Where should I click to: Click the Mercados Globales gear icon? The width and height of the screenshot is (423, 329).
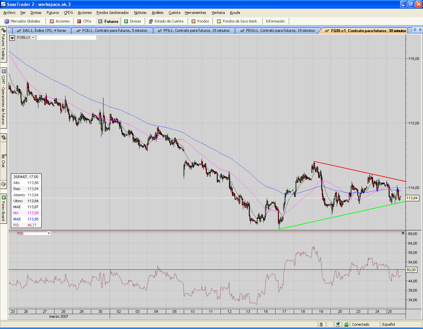(7, 21)
